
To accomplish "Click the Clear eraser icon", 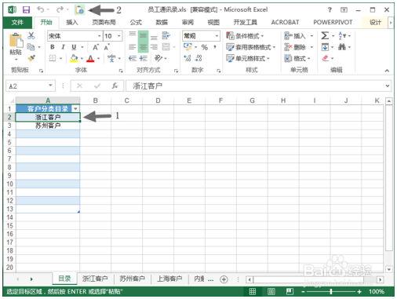I will (x=325, y=58).
